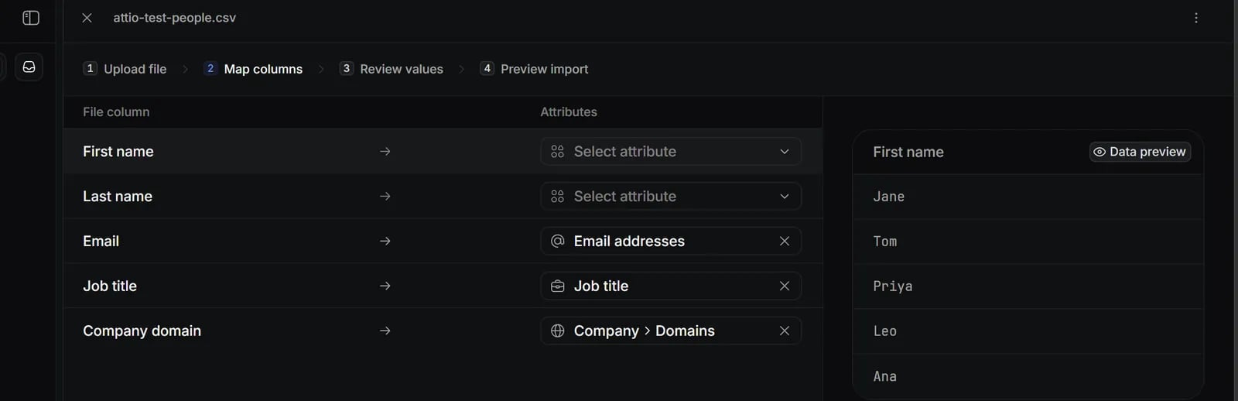
Task: Toggle the Data preview button
Action: pyautogui.click(x=1141, y=152)
